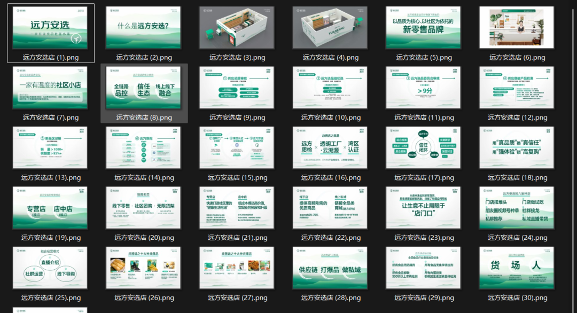This screenshot has height=313, width=577.
Task: Select the 供应链 打爆品 thumbnail (28).png
Action: point(330,268)
